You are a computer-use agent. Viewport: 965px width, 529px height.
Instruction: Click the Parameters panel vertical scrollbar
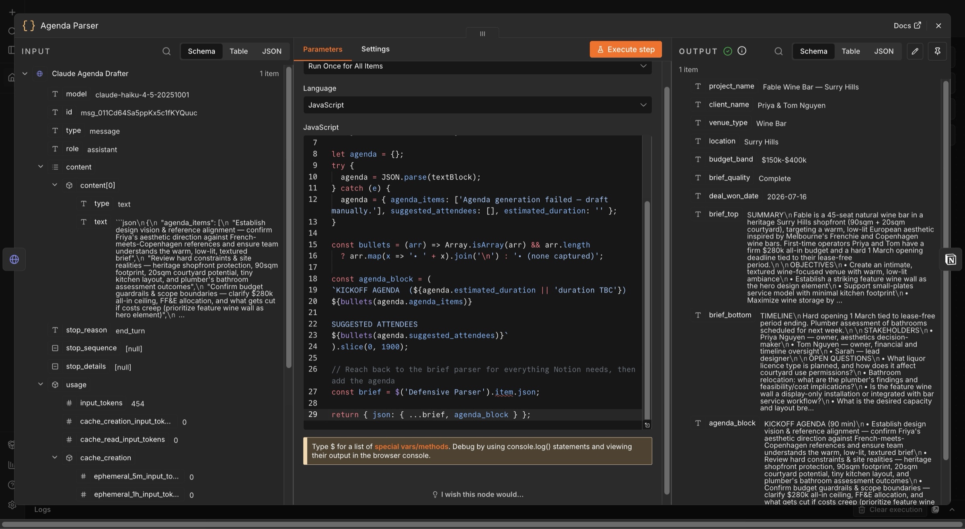[x=667, y=290]
